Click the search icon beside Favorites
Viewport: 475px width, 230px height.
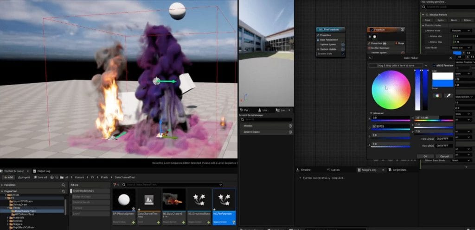coord(64,185)
